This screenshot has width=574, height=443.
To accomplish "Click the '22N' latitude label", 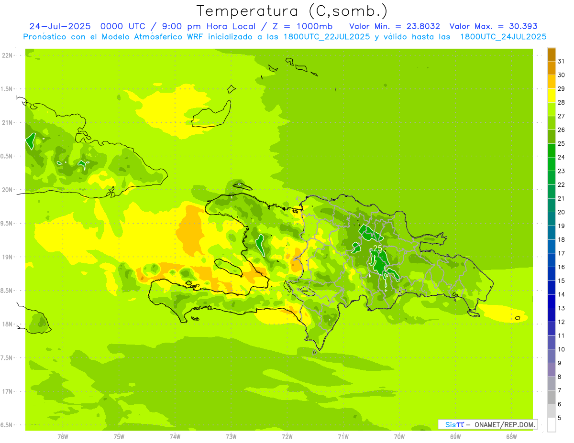I will 7,55.
